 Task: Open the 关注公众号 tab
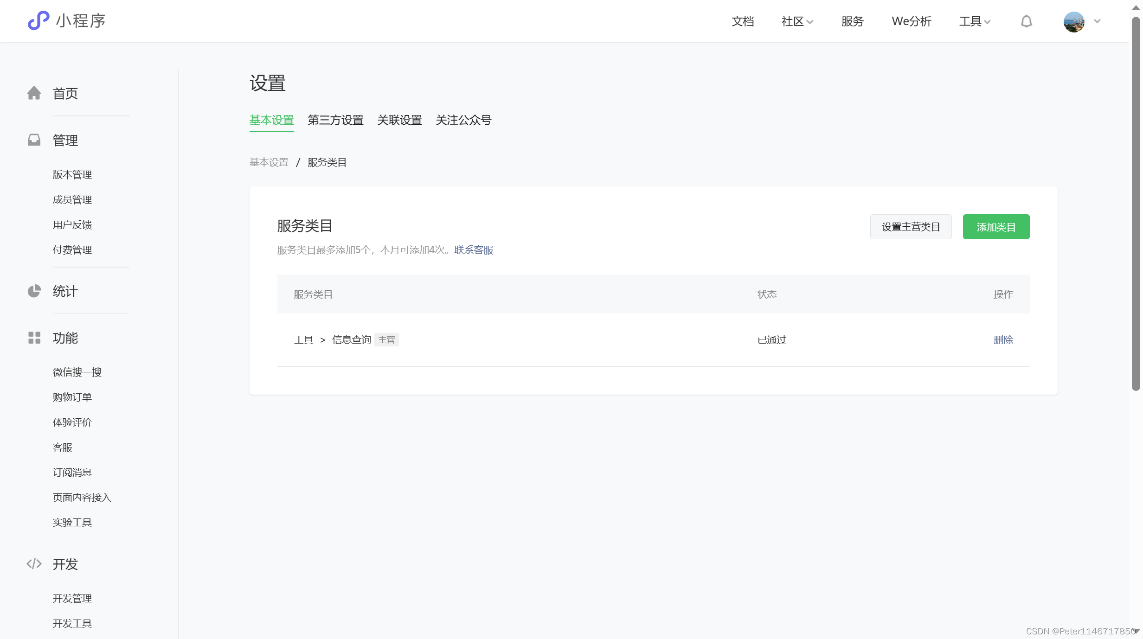pyautogui.click(x=463, y=120)
